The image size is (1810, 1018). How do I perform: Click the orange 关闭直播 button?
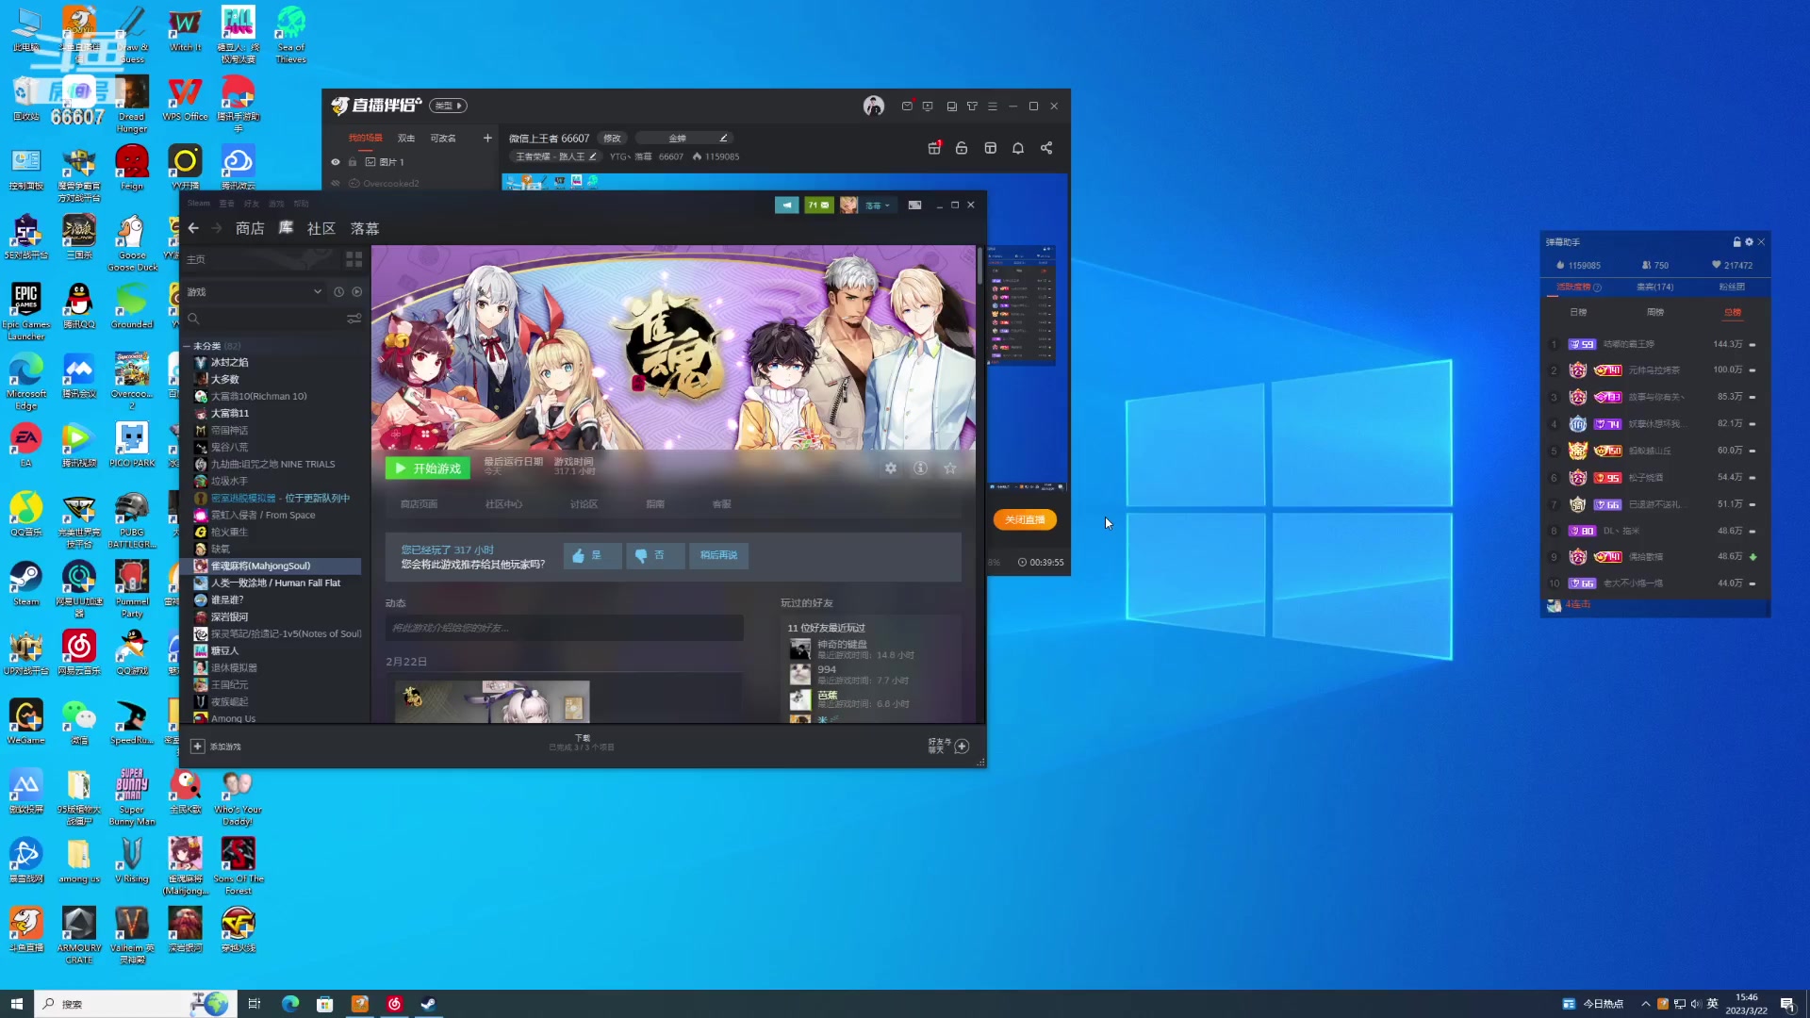[1025, 519]
